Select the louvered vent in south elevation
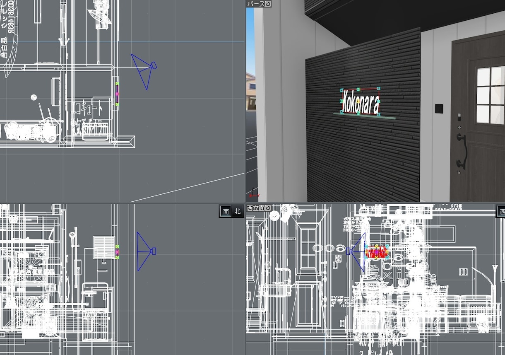Screen dimensions: 505x355 tap(104, 247)
